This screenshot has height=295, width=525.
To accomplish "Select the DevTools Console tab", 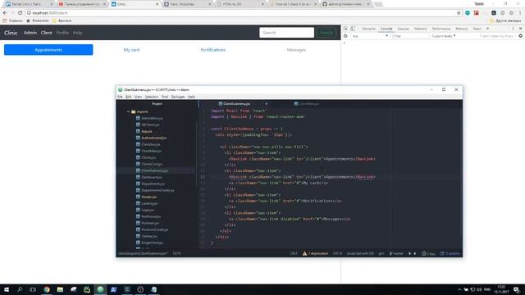I will pyautogui.click(x=386, y=29).
